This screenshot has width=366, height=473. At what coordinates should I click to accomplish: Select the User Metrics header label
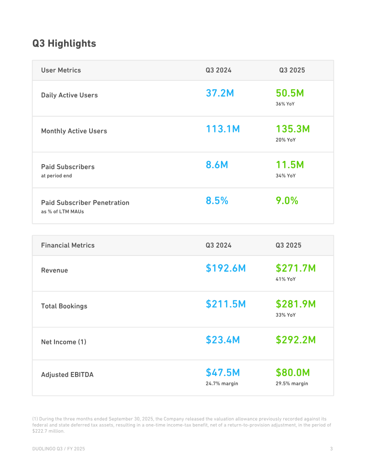(x=61, y=70)
